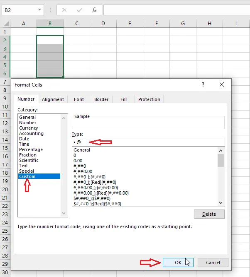This screenshot has height=277, width=250.
Task: Choose format code #,##0.00
Action: coord(83,171)
